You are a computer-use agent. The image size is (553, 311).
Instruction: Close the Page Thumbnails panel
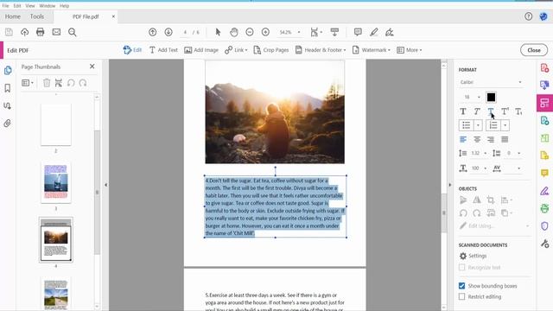pyautogui.click(x=92, y=67)
